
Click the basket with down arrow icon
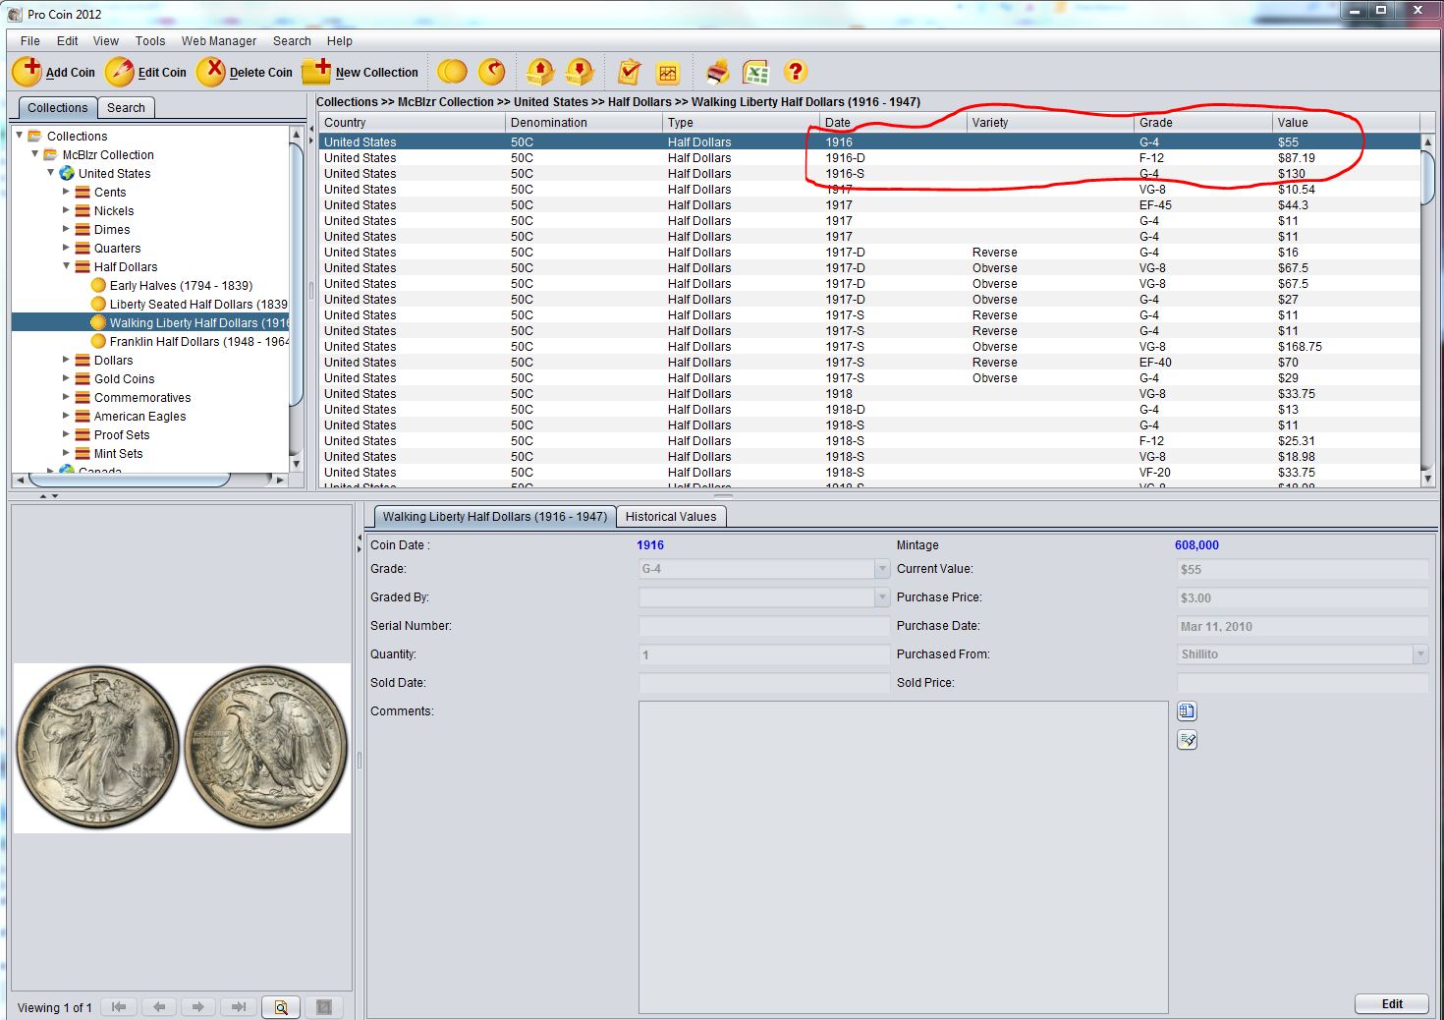pyautogui.click(x=581, y=72)
